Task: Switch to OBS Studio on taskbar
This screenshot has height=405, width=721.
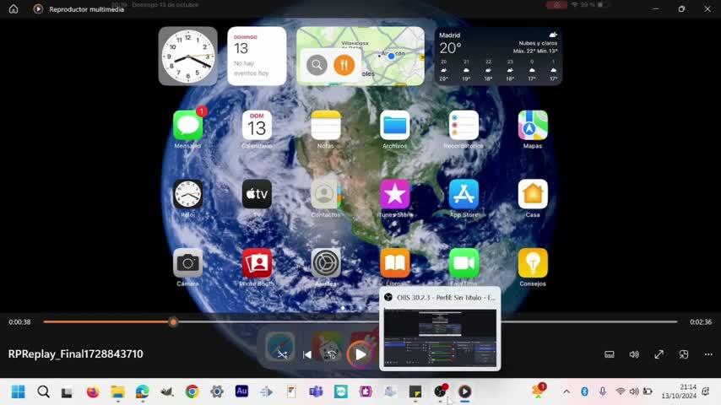Action: point(440,391)
